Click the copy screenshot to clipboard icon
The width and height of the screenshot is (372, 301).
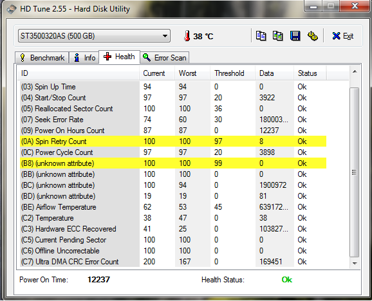pyautogui.click(x=277, y=36)
